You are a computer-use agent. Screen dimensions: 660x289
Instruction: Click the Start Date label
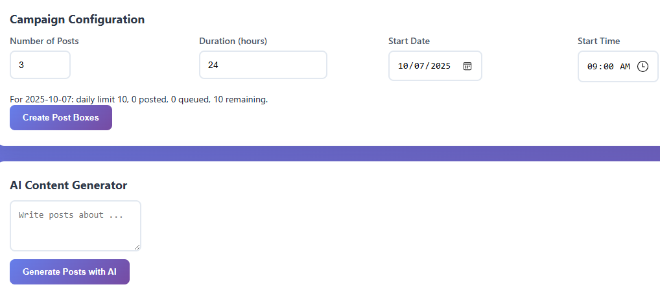[x=408, y=41]
